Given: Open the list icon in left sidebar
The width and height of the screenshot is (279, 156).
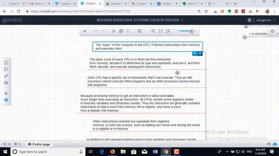Looking at the screenshot, I should (6, 69).
